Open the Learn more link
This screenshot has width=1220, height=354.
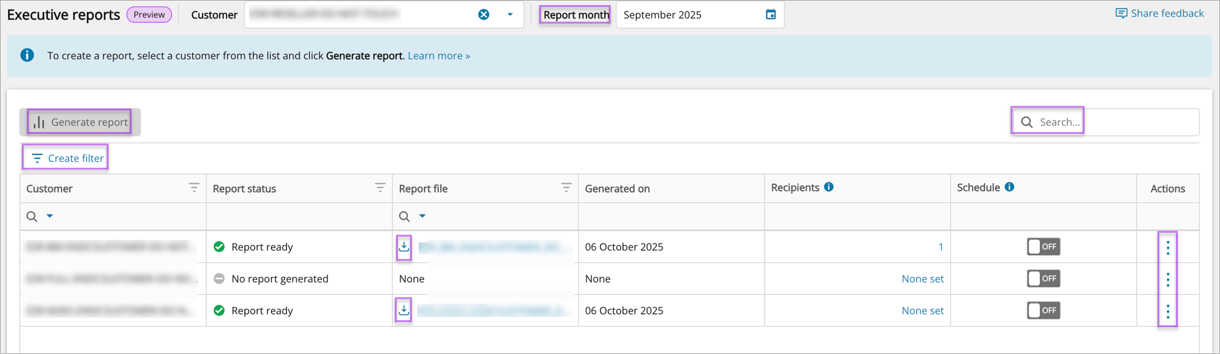(439, 56)
